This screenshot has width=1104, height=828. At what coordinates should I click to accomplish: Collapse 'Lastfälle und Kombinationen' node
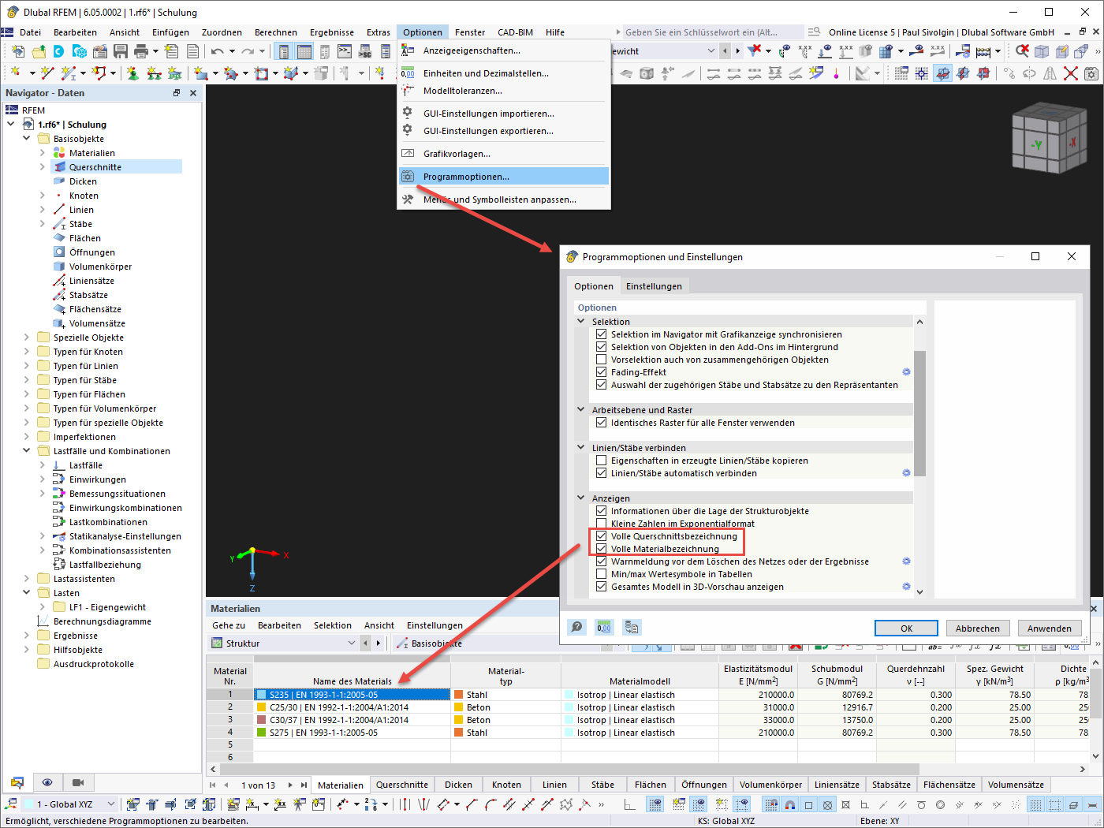[27, 451]
